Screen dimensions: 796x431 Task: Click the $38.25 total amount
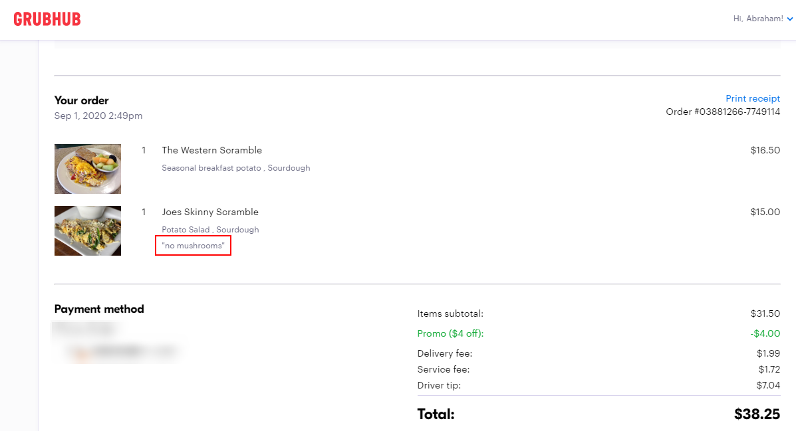point(757,414)
